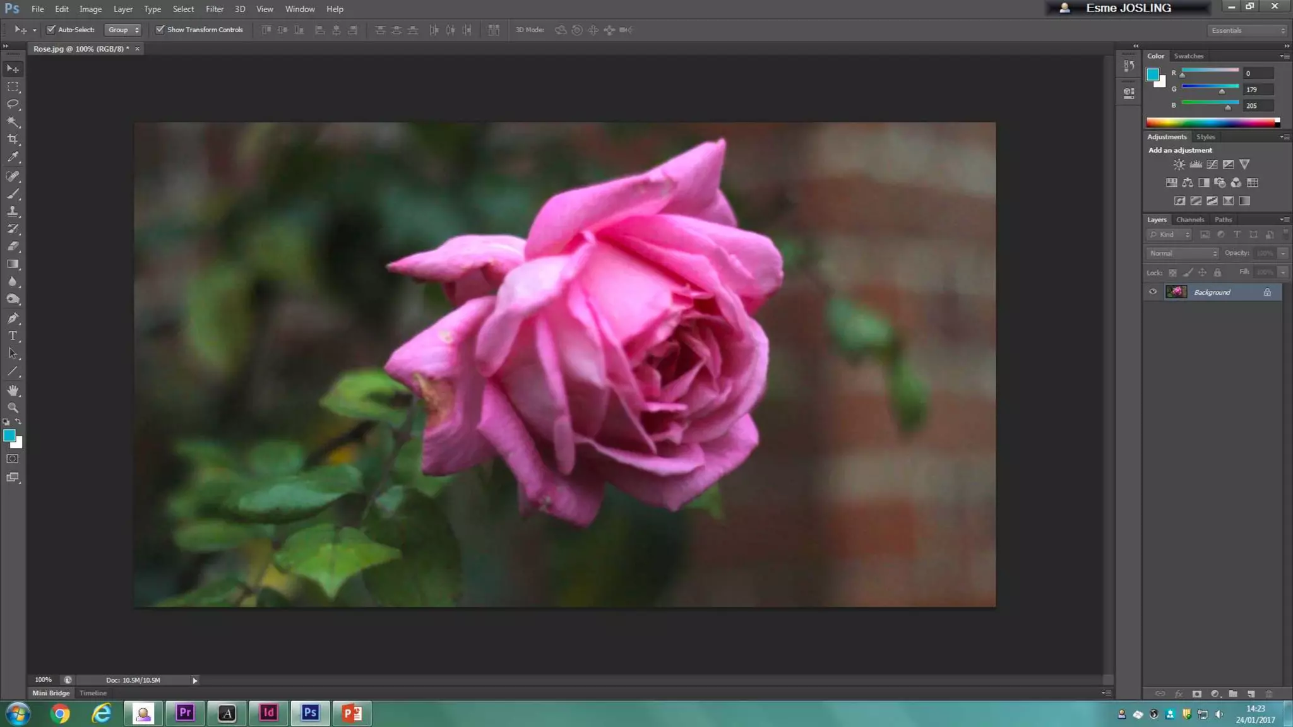Select the Brush tool
This screenshot has width=1293, height=727.
click(x=13, y=194)
